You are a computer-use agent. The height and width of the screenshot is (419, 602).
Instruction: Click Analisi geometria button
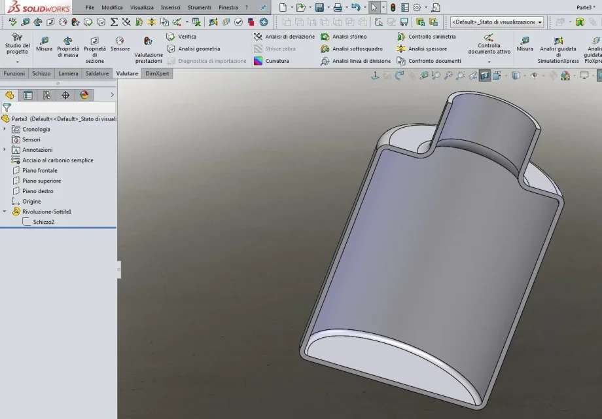tap(194, 49)
